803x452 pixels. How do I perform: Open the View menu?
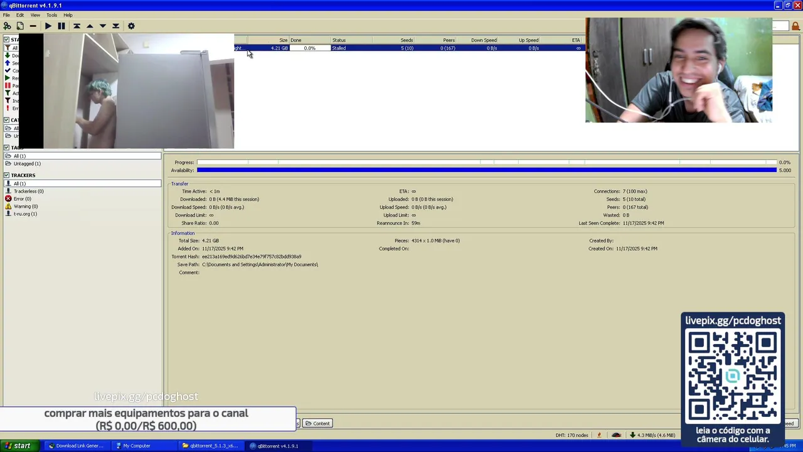[35, 15]
